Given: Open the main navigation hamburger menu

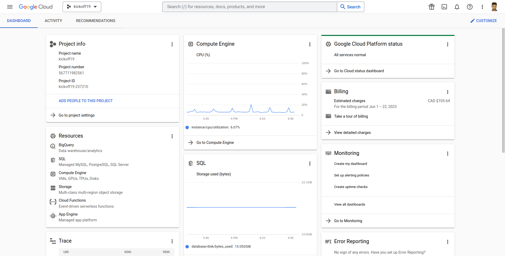Looking at the screenshot, I should click(10, 7).
